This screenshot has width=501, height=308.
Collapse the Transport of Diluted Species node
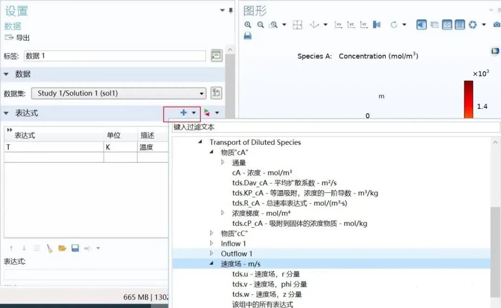200,142
